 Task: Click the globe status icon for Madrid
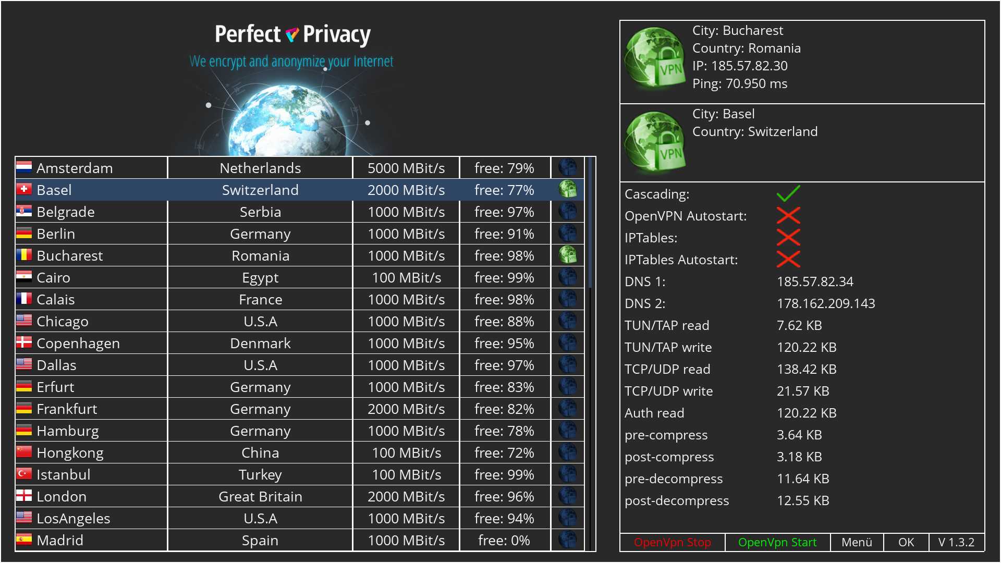point(567,540)
